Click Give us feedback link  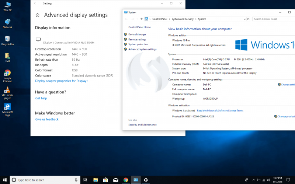[x=47, y=119]
